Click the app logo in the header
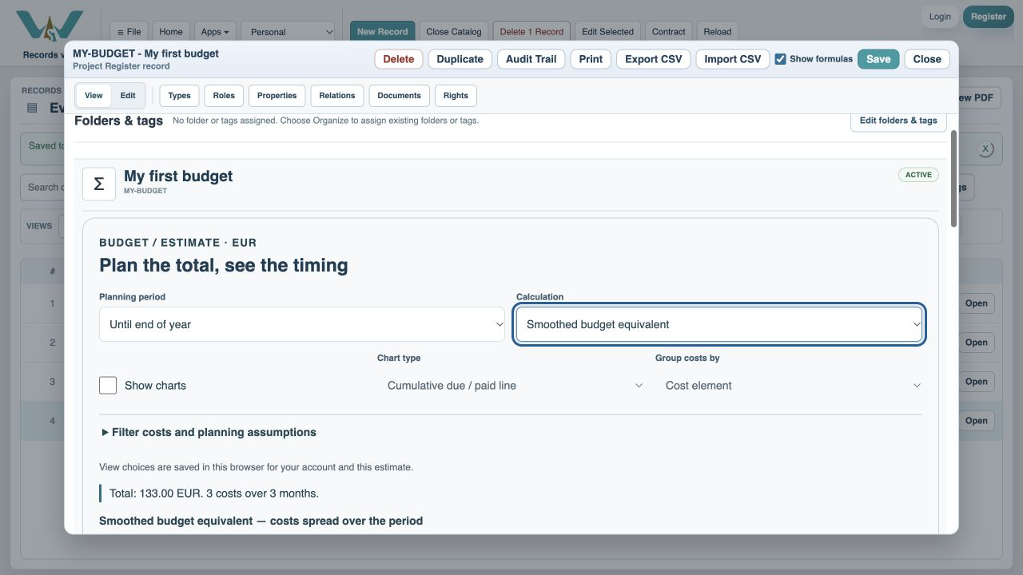Screen dimensions: 1023x575 (50, 26)
